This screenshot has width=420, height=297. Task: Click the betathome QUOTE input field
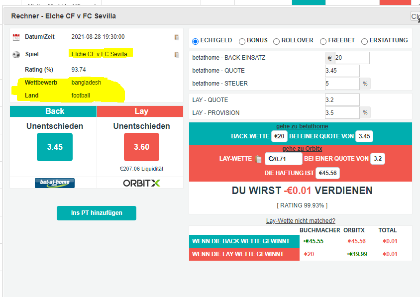[342, 71]
